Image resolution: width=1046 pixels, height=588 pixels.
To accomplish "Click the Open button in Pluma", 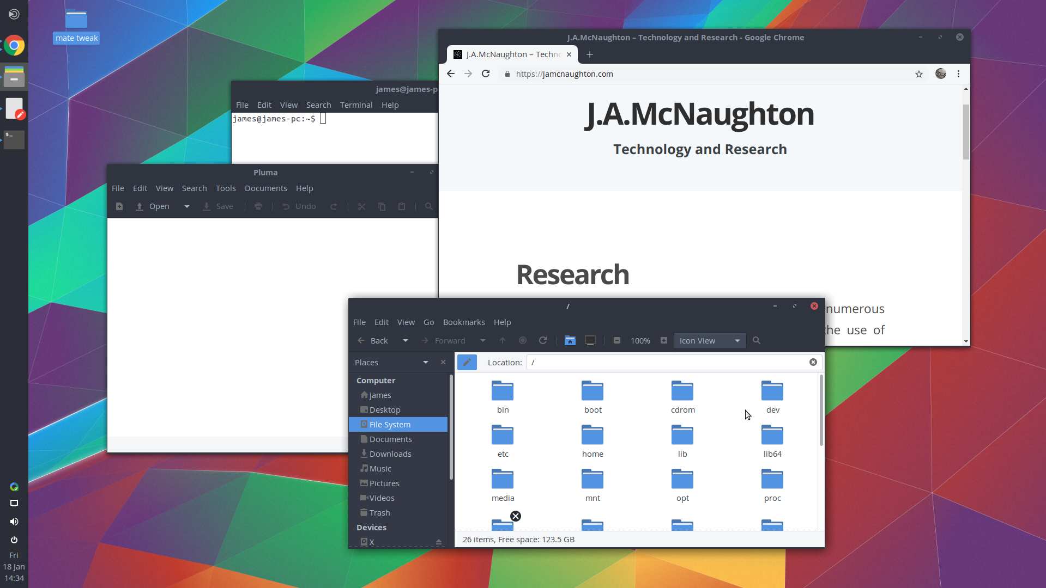I will pos(153,206).
